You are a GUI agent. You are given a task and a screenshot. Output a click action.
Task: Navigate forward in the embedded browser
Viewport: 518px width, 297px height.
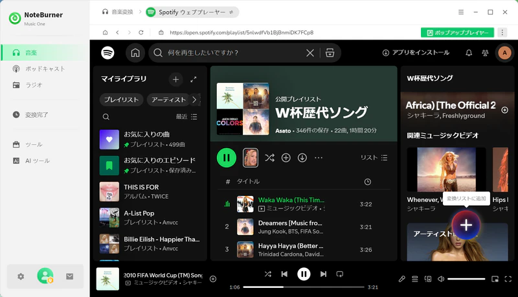point(129,32)
